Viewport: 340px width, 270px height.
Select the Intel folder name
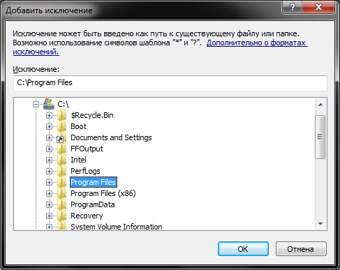click(x=78, y=160)
